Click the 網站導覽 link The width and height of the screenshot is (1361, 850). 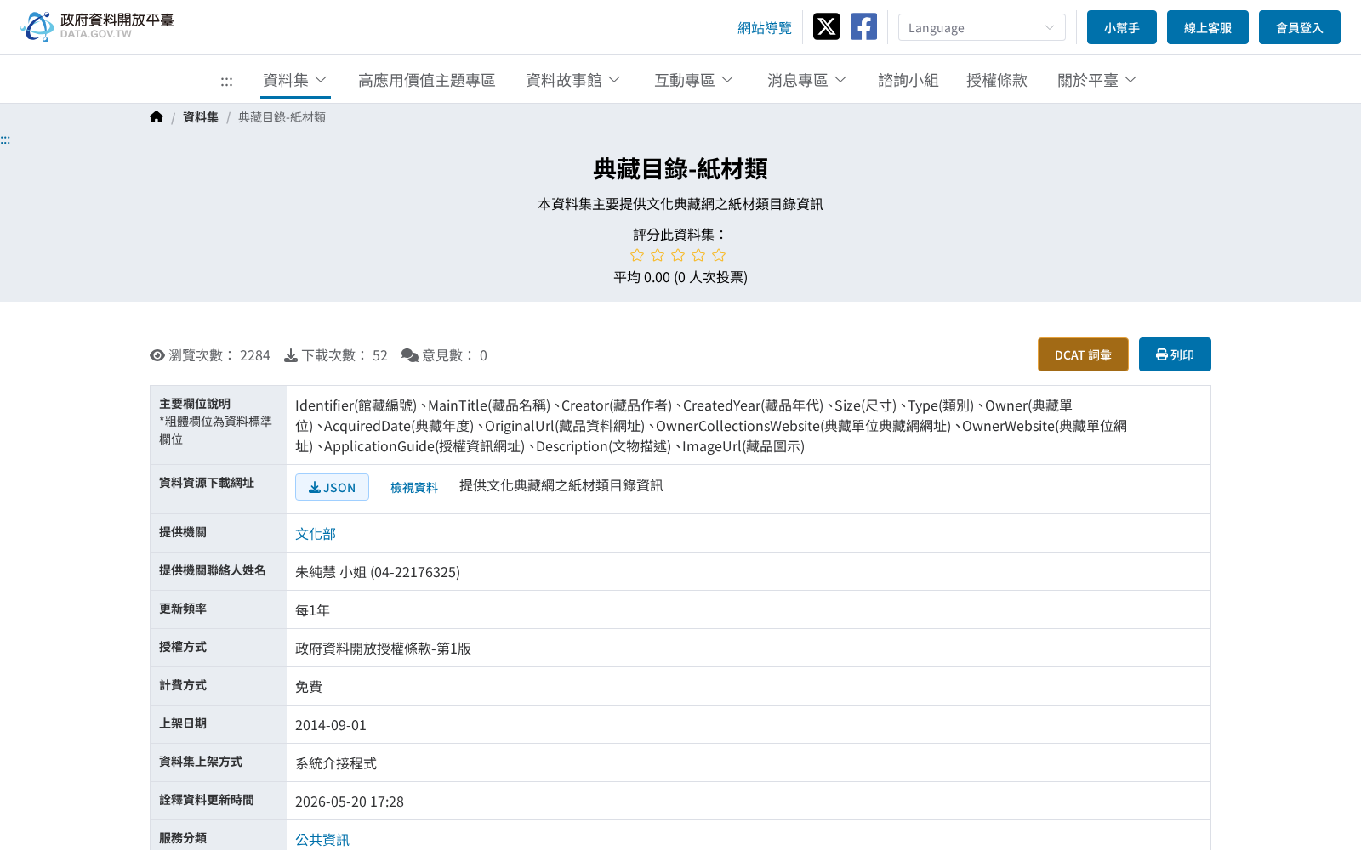765,28
